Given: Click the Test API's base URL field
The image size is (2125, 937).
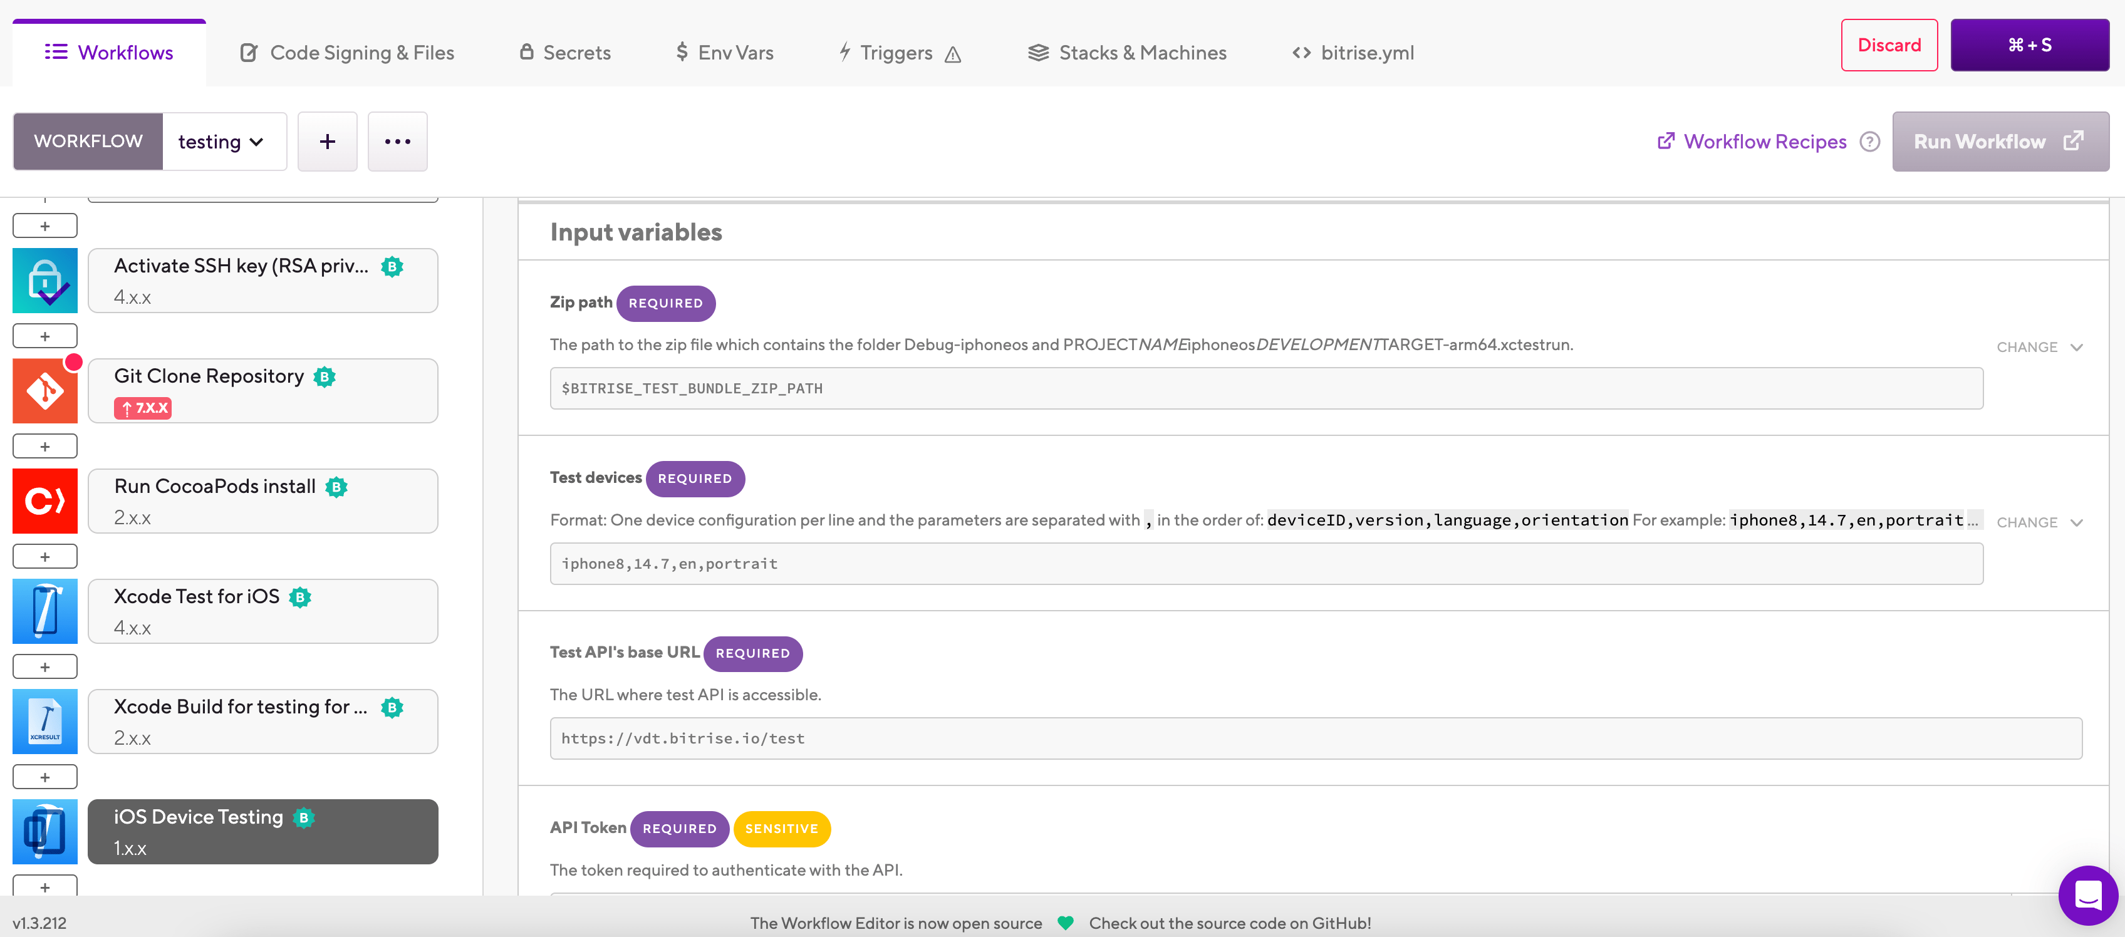Looking at the screenshot, I should point(1316,738).
